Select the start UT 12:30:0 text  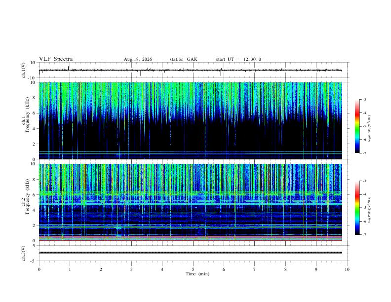coord(238,59)
